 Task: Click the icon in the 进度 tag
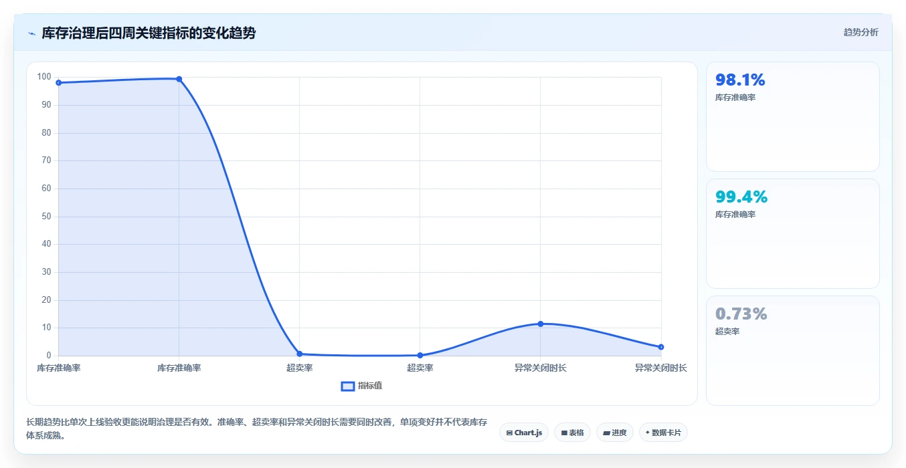(x=606, y=433)
